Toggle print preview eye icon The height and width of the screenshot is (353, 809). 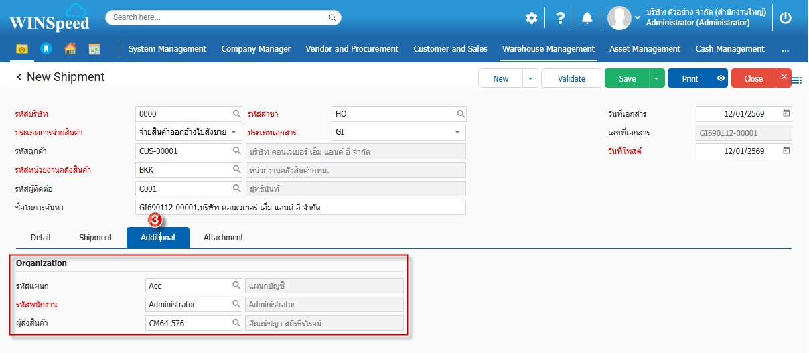click(x=721, y=78)
